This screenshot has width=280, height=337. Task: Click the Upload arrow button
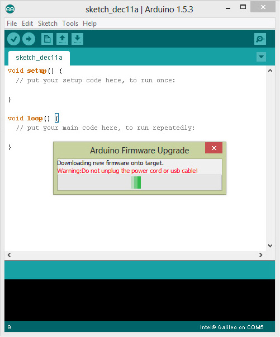pos(29,39)
